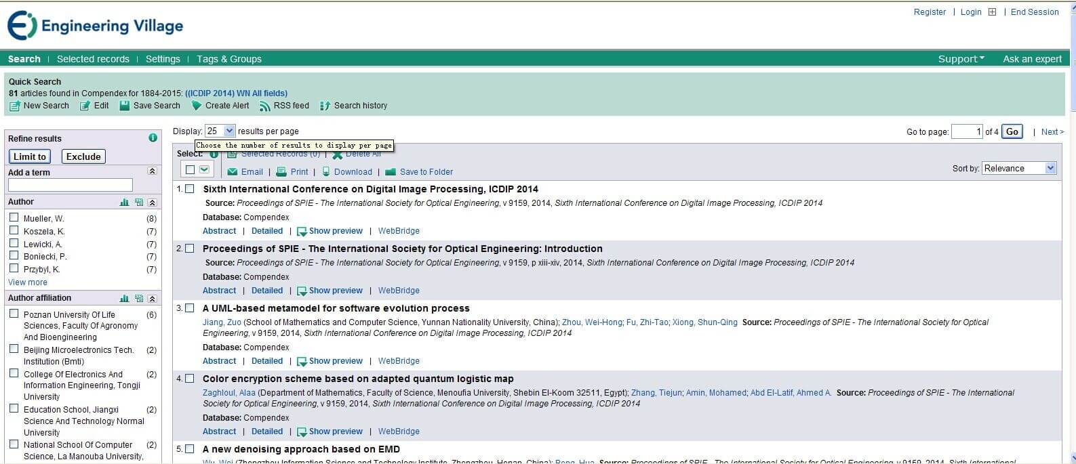
Task: Open Abstract link for result 1
Action: pos(220,231)
